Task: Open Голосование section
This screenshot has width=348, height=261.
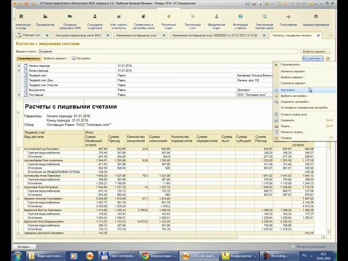Action: tap(288, 20)
